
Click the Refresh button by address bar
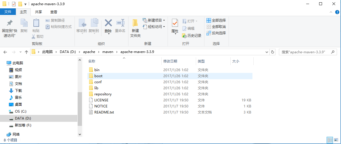pyautogui.click(x=272, y=52)
